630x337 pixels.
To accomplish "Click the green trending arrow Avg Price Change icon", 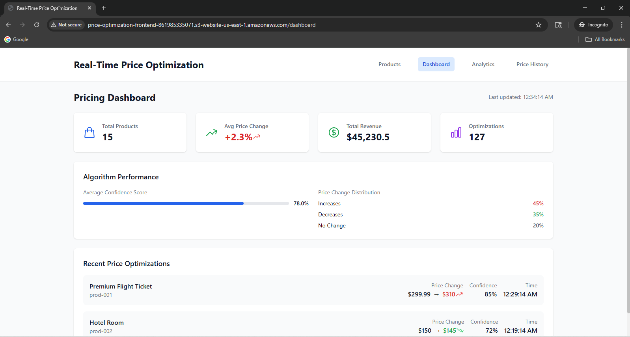I will click(x=212, y=133).
